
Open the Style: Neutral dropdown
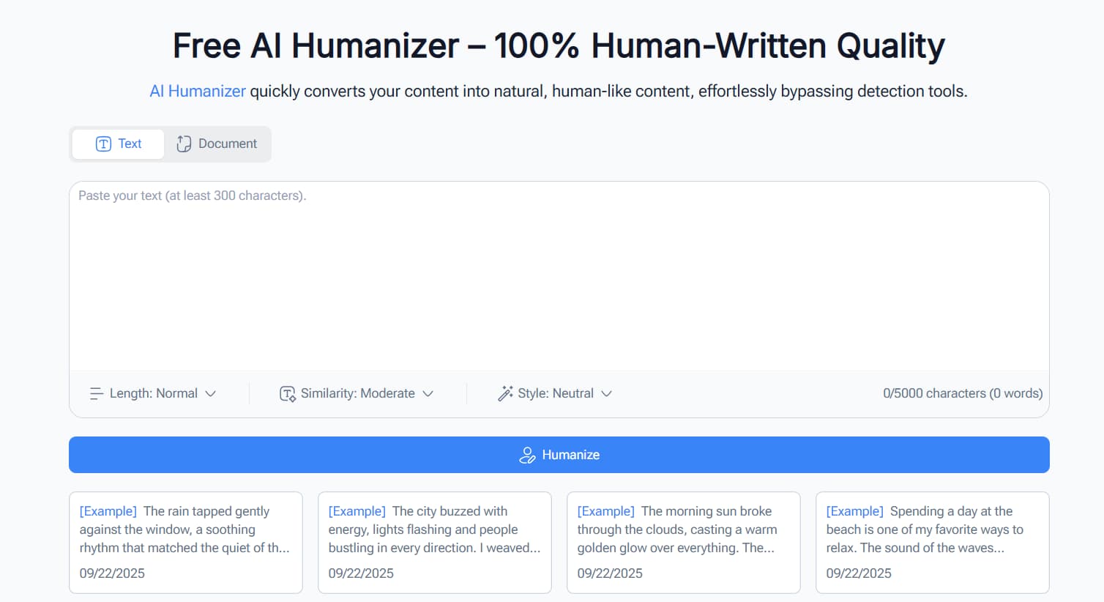click(x=555, y=393)
